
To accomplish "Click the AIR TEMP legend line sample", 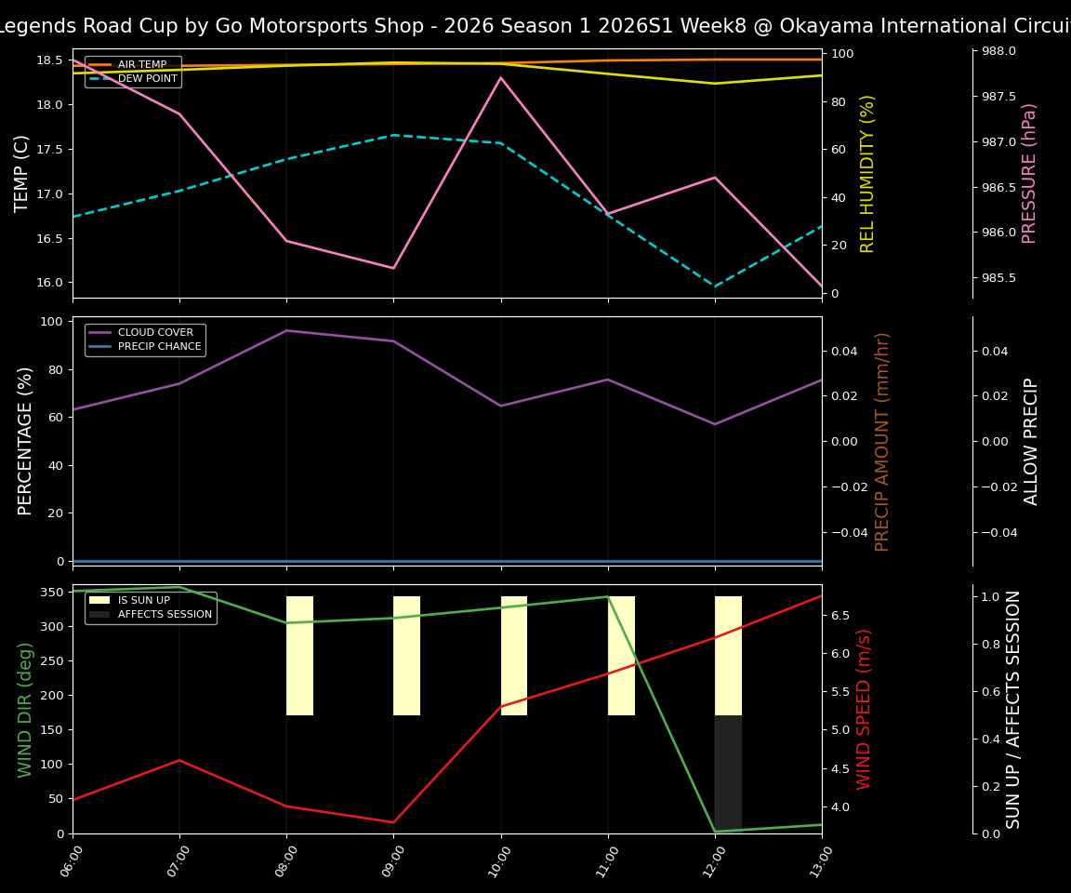I will tap(98, 64).
